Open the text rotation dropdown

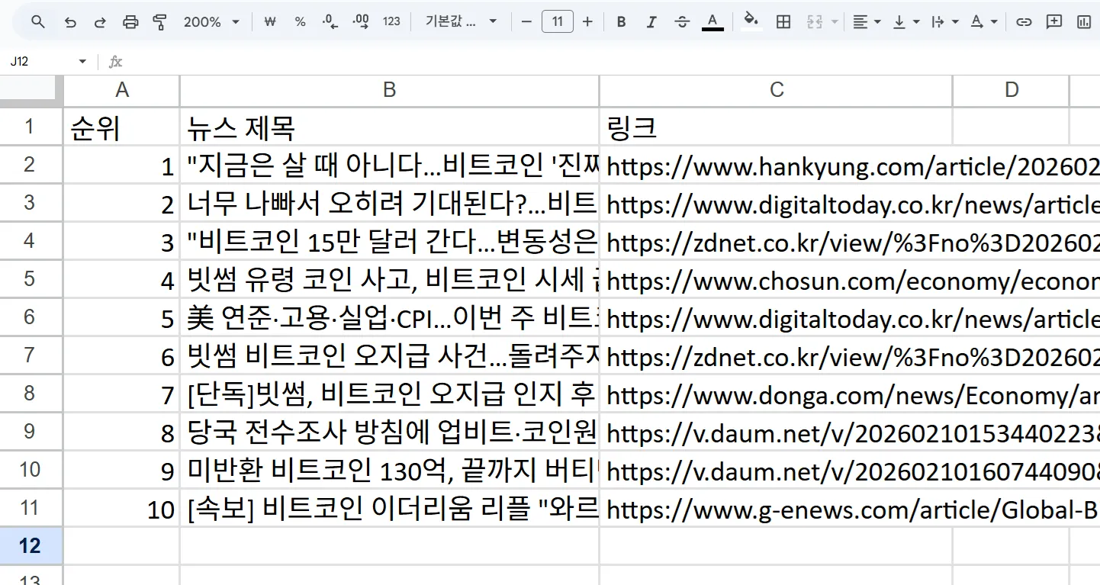(x=984, y=22)
